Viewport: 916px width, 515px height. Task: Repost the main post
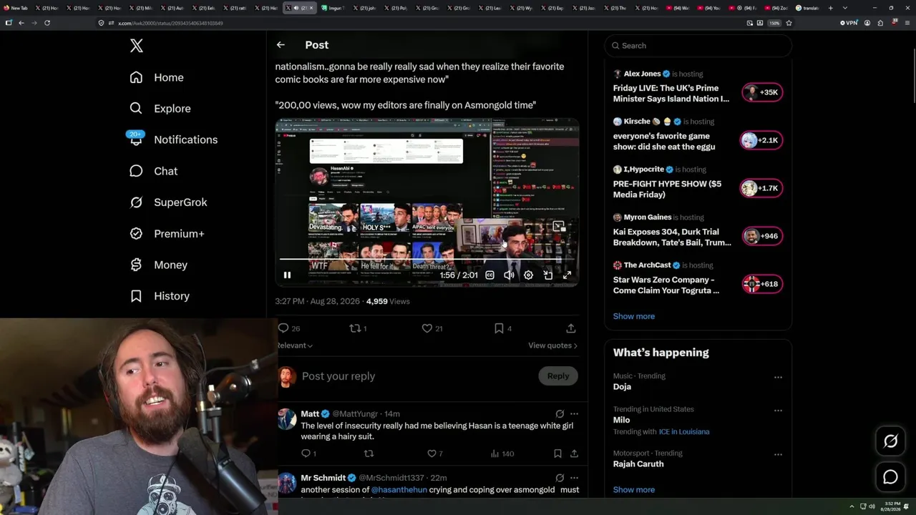click(x=358, y=328)
